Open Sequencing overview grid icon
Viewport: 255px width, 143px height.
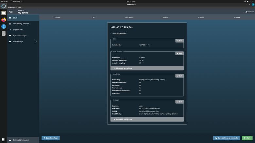point(10,24)
